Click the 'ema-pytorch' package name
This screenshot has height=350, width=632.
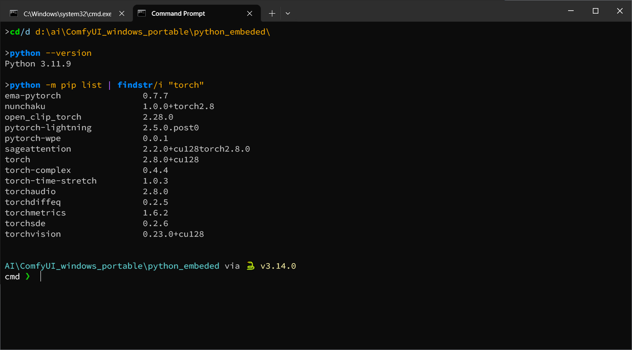pos(33,96)
